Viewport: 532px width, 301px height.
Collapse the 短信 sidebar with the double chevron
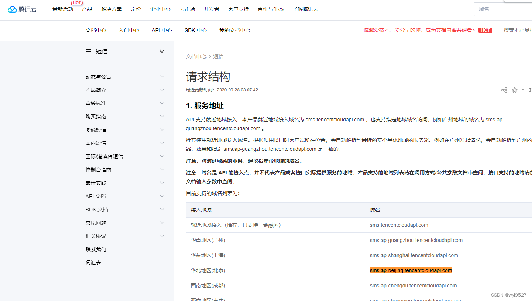tap(162, 52)
